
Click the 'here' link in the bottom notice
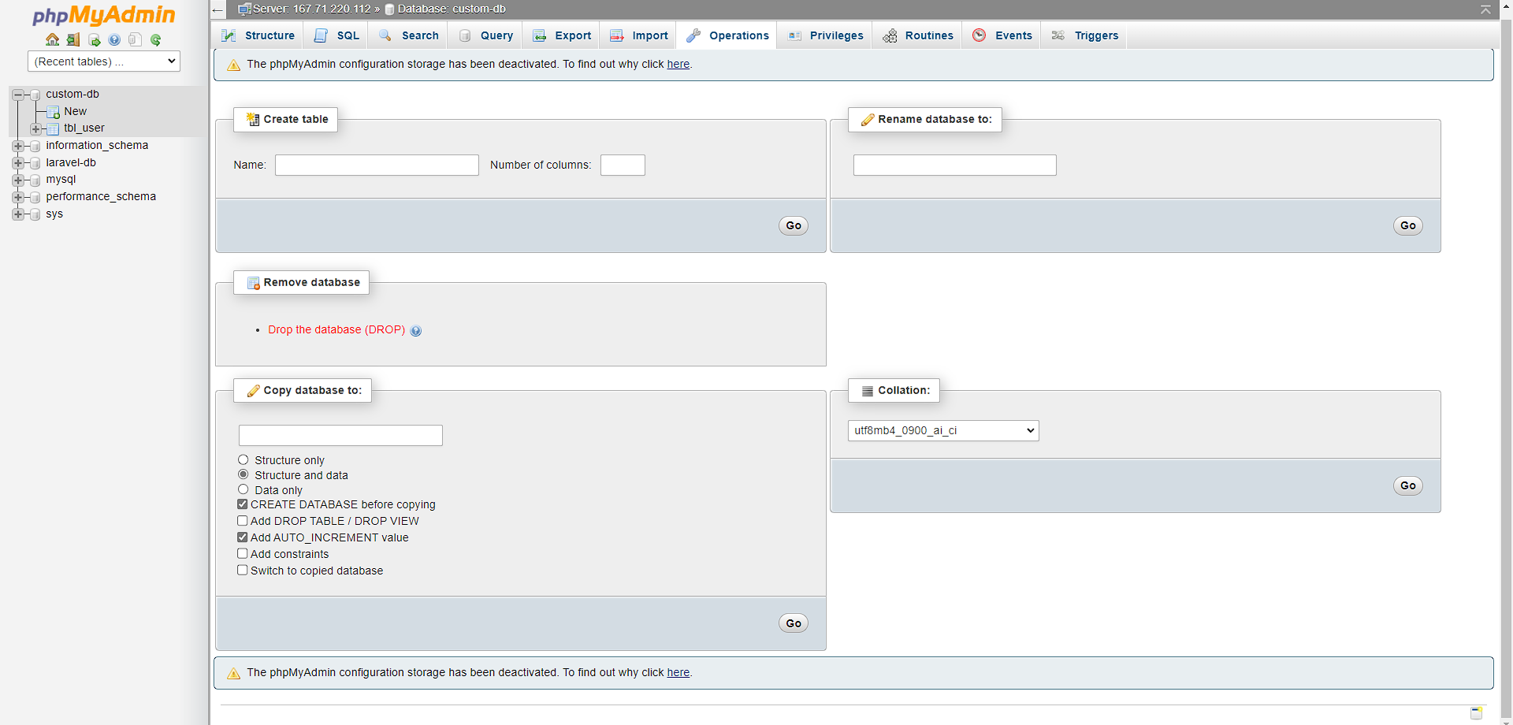point(678,672)
